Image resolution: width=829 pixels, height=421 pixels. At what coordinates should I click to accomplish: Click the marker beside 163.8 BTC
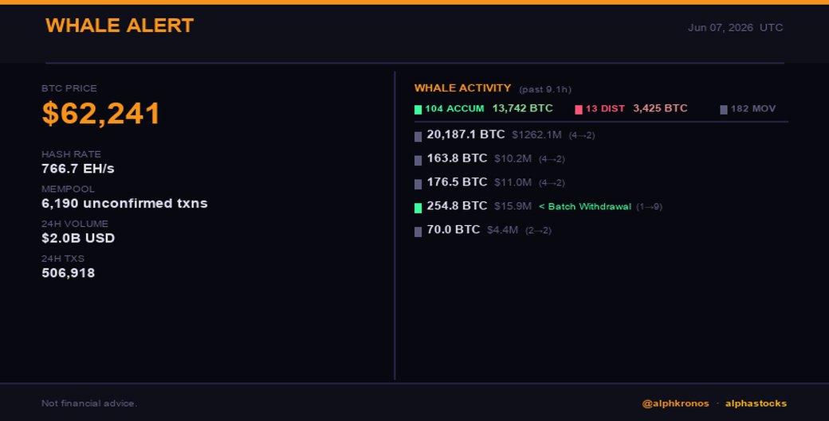point(418,161)
